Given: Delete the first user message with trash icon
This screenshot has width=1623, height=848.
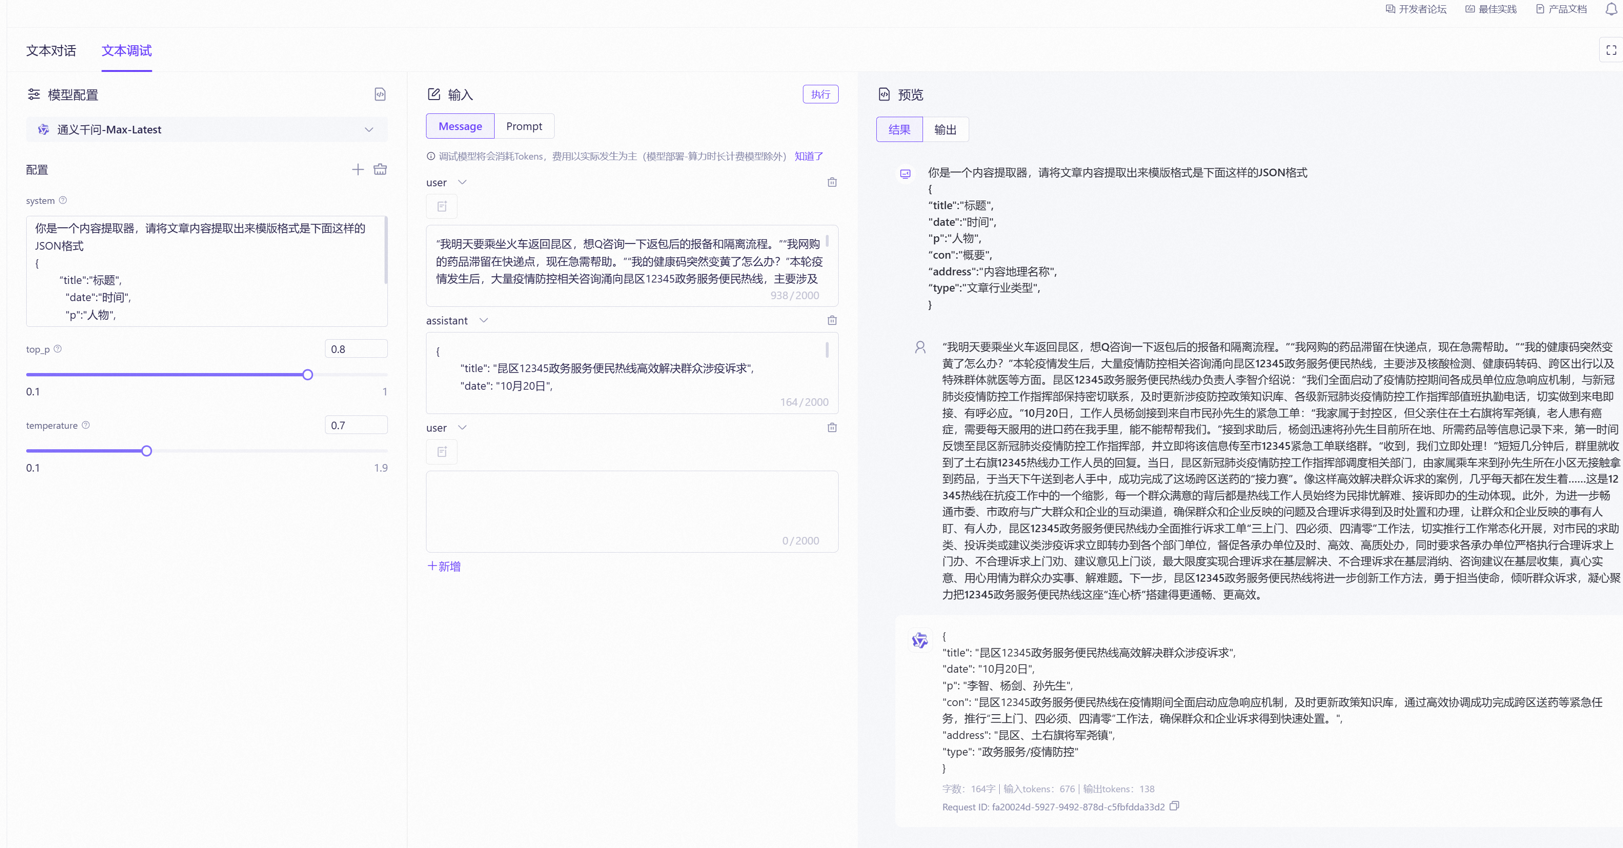Looking at the screenshot, I should [x=832, y=182].
